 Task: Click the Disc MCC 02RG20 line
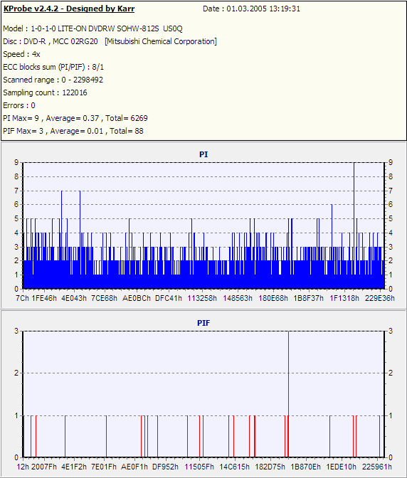110,41
